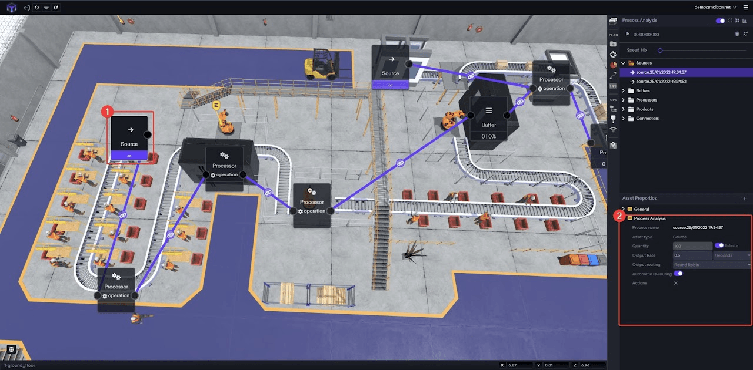Viewport: 753px width, 370px height.
Task: Open the Output routing Round Robin dropdown
Action: click(711, 265)
